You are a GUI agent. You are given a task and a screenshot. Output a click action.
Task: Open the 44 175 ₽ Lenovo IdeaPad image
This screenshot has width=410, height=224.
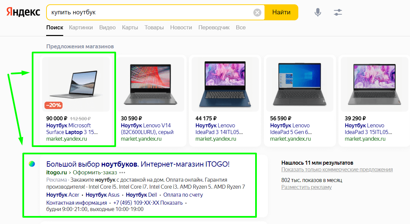[x=225, y=84]
